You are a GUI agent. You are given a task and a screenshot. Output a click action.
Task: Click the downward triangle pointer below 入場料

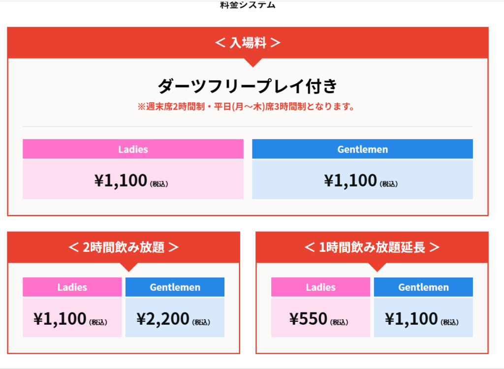click(253, 62)
